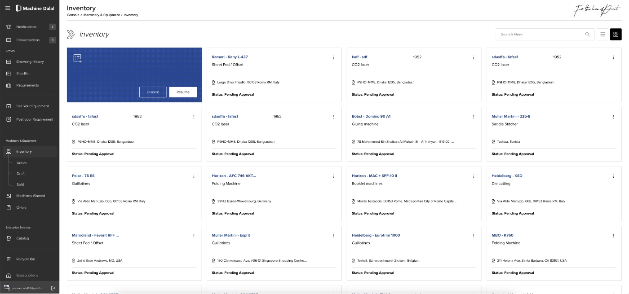Open three-dot menu on Bobst - Domino 90 A1
The width and height of the screenshot is (629, 294).
click(474, 117)
